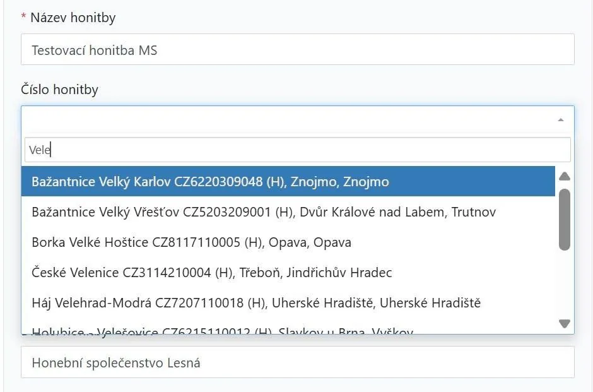Select Háj Velehrad-Modrá CZ7207110018 option
This screenshot has width=593, height=392.
288,303
